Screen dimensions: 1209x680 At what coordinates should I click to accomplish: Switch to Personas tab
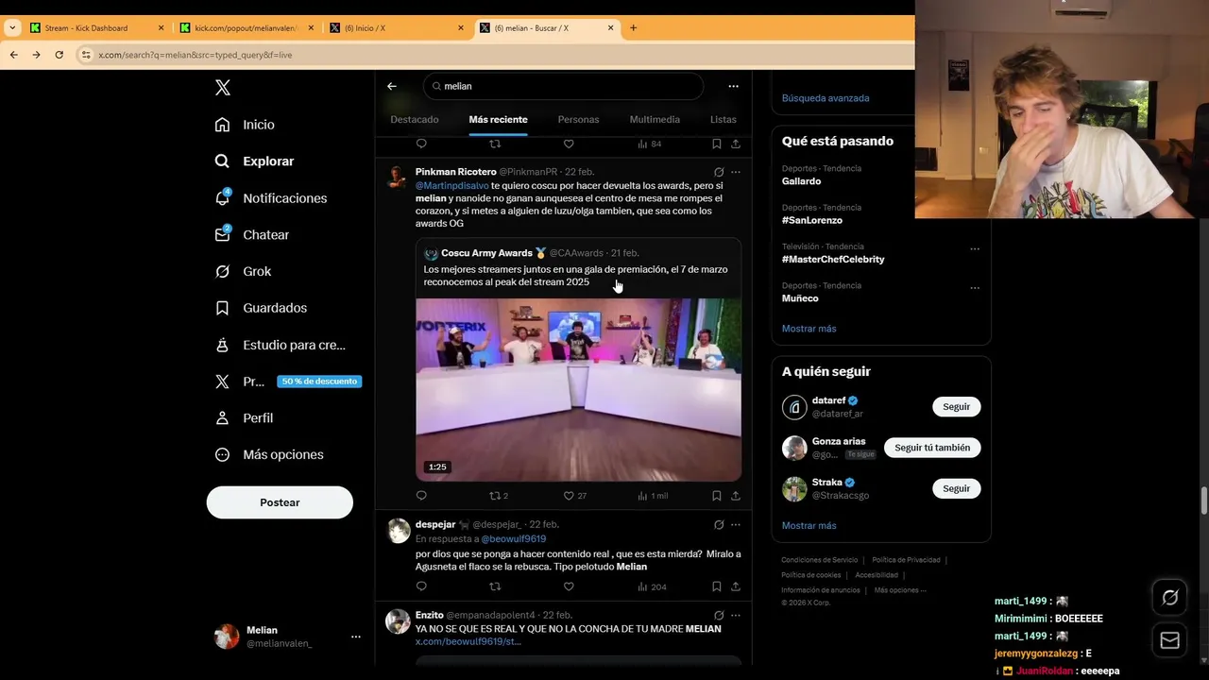click(578, 120)
